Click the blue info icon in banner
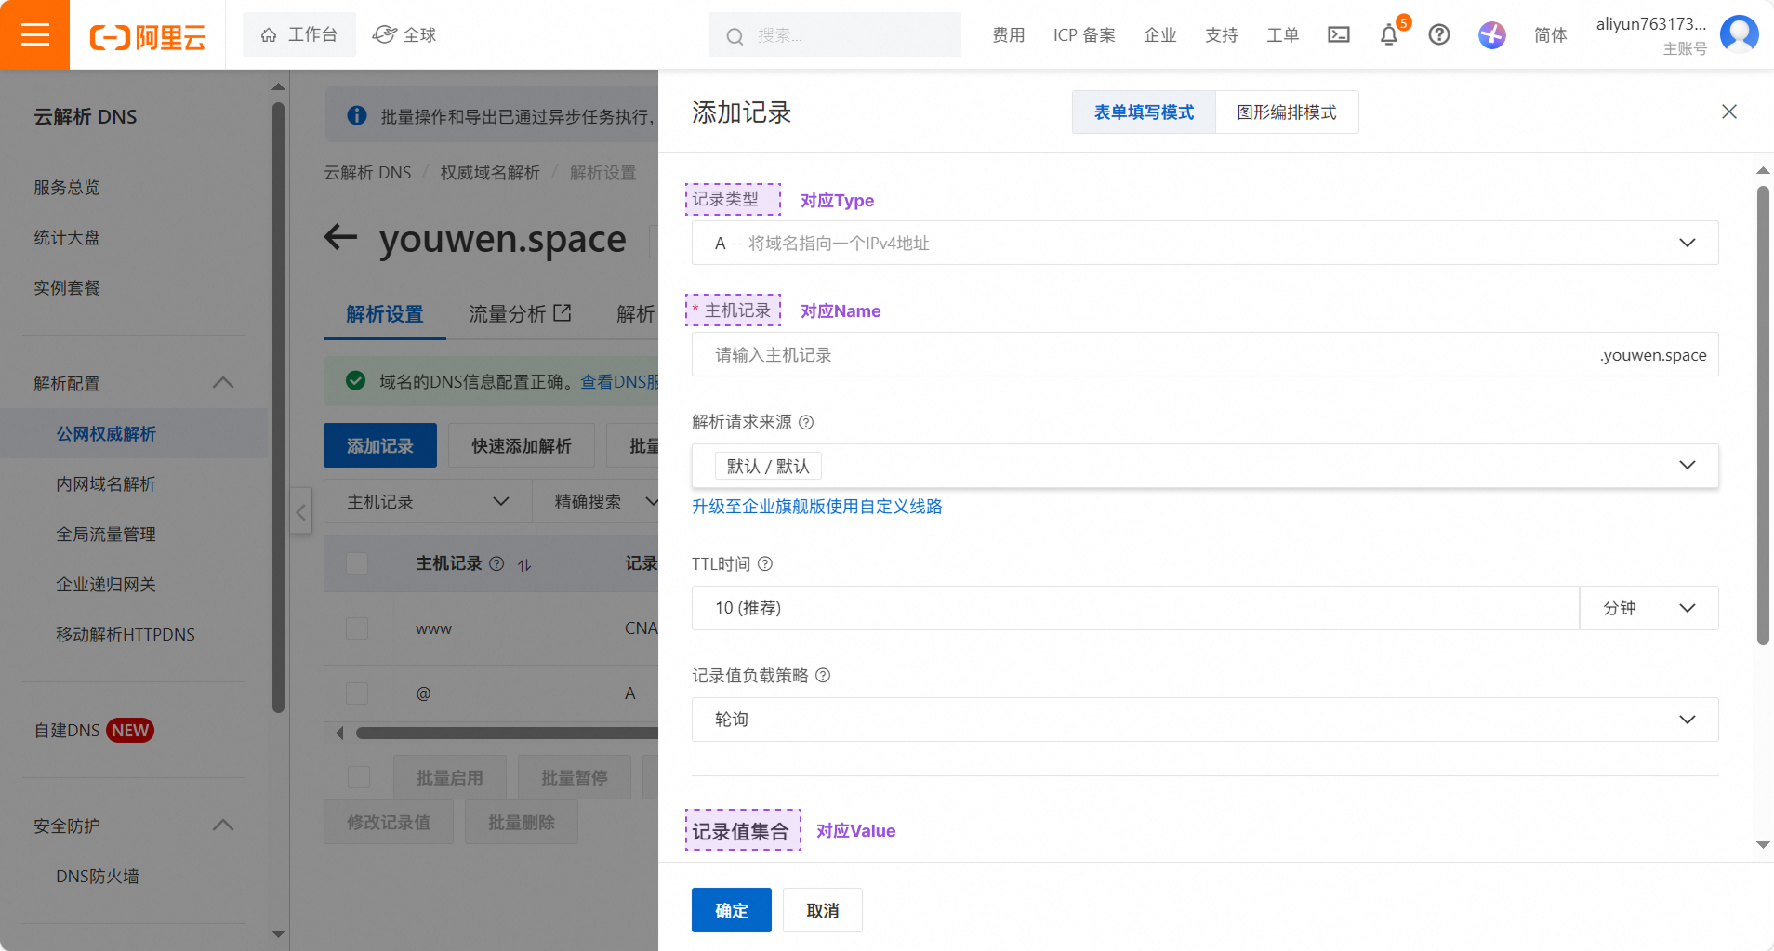The height and width of the screenshot is (951, 1774). coord(356,115)
